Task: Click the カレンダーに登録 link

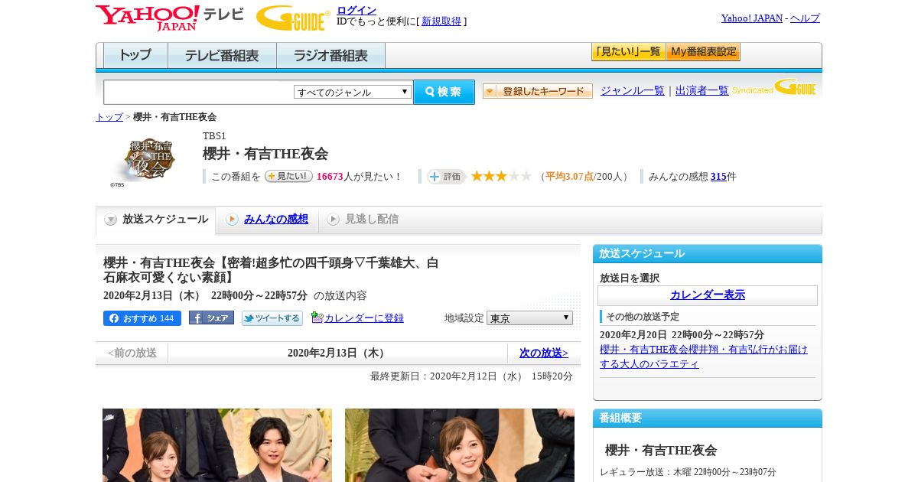Action: [364, 318]
